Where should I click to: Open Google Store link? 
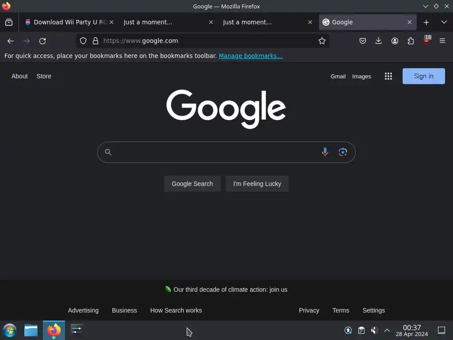click(44, 76)
